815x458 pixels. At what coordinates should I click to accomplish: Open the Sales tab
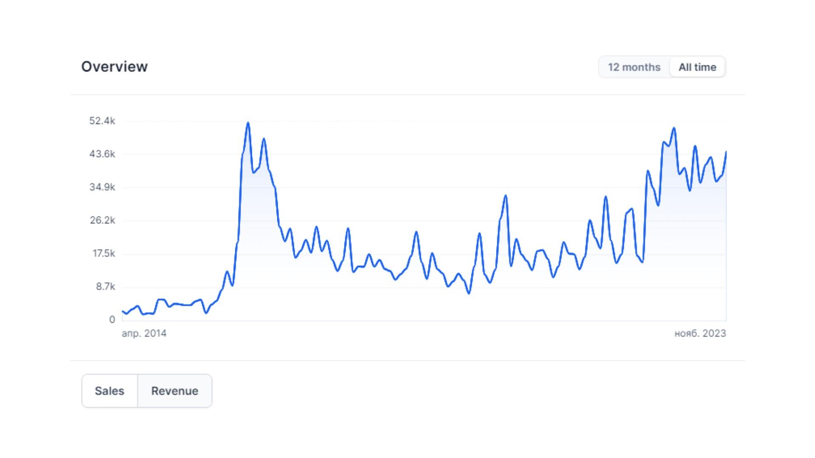coord(110,391)
